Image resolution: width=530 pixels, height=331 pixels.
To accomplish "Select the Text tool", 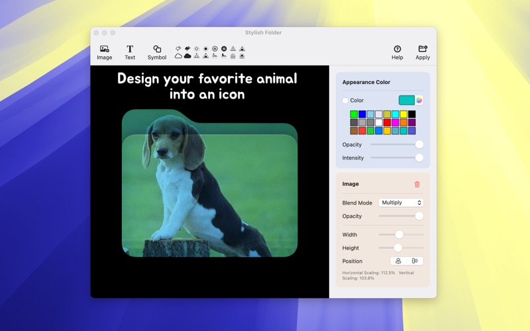I will click(130, 52).
